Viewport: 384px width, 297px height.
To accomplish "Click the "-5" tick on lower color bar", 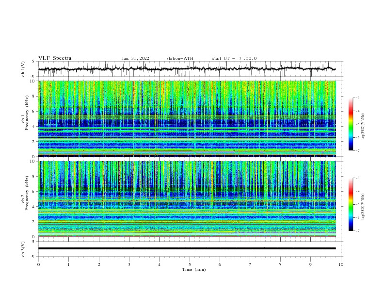I will coord(358,204).
